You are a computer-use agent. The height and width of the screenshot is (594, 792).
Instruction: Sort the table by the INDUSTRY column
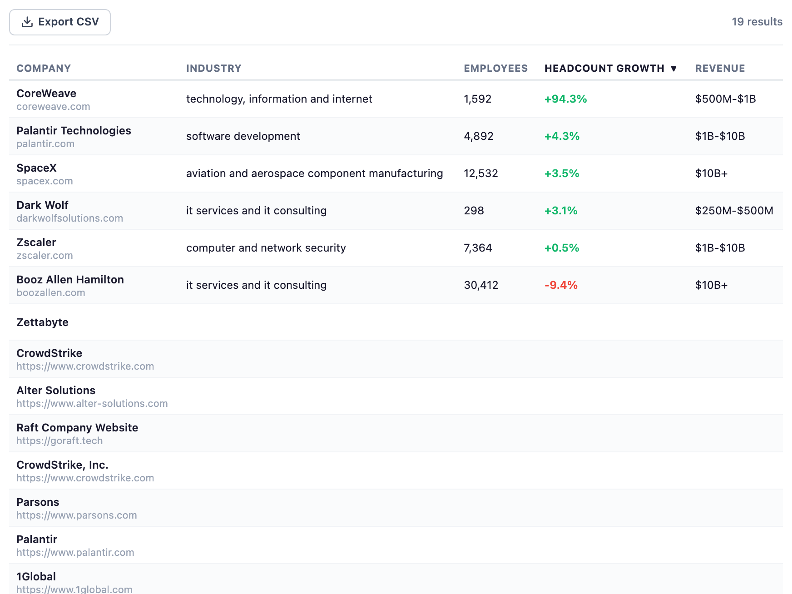213,68
